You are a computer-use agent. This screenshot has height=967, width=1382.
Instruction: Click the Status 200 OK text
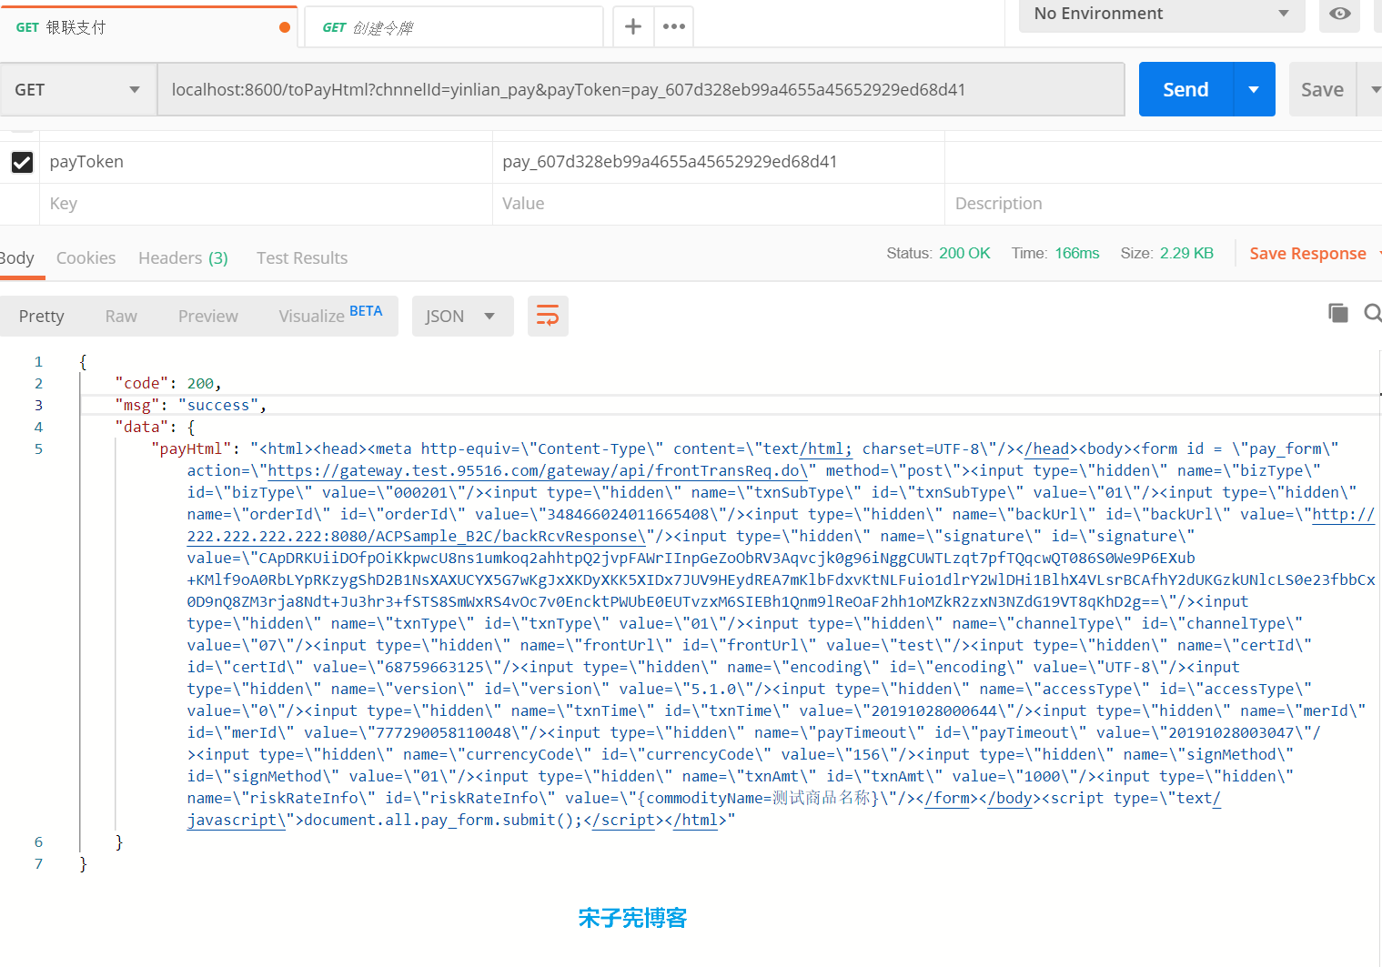coord(938,253)
